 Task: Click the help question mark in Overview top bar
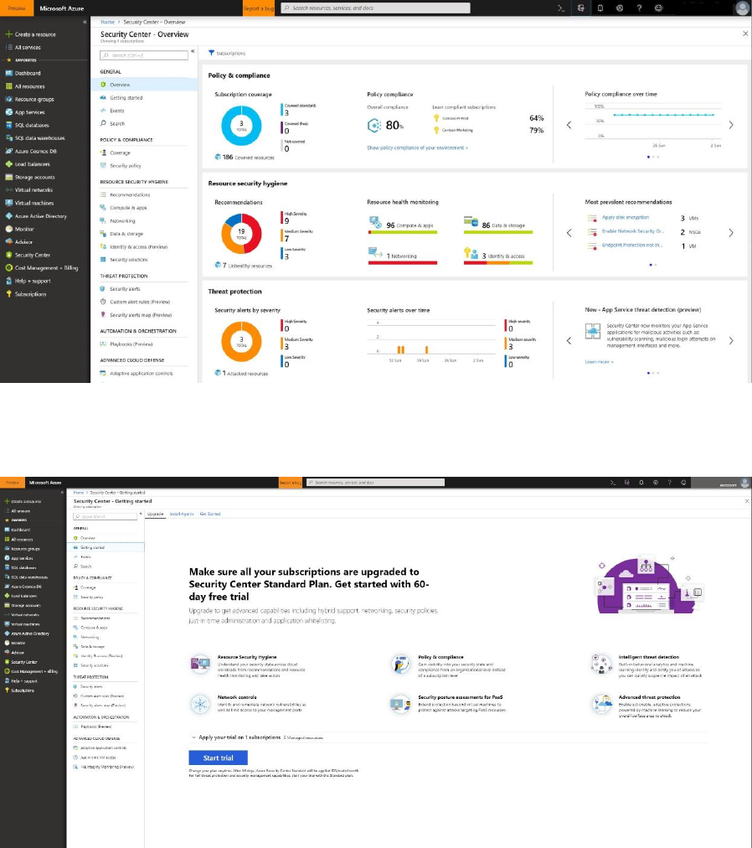pyautogui.click(x=639, y=8)
